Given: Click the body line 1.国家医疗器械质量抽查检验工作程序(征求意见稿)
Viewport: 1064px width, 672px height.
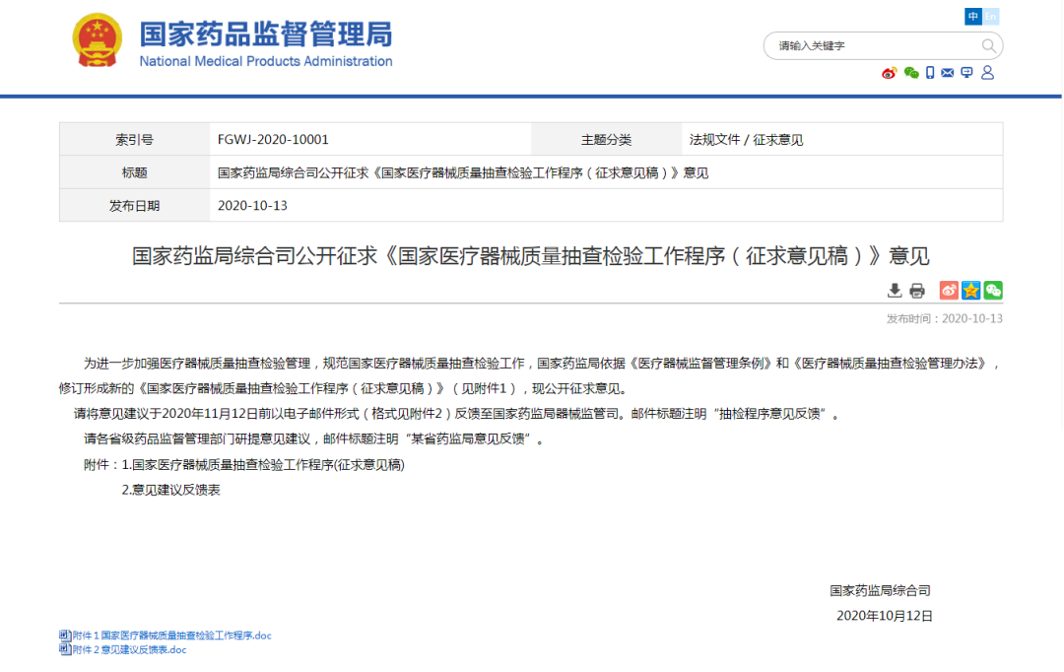Looking at the screenshot, I should click(x=263, y=465).
